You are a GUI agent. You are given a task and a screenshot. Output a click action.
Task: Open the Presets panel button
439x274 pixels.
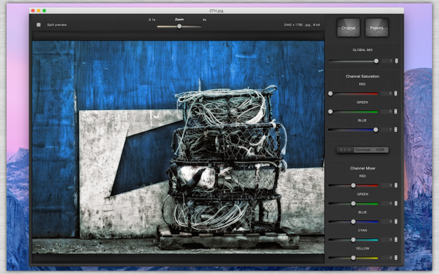pyautogui.click(x=377, y=28)
